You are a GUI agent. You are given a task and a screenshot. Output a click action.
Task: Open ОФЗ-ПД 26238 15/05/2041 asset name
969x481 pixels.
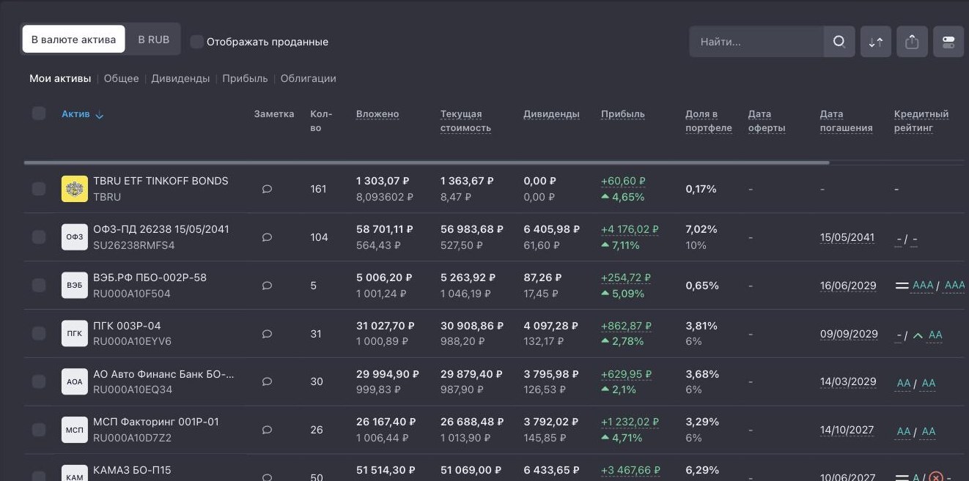(161, 229)
